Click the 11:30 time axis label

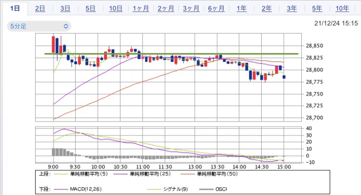(165, 167)
